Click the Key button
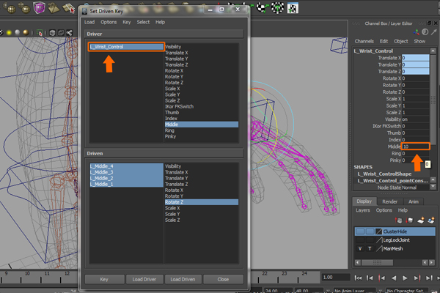This screenshot has height=293, width=440. (104, 279)
